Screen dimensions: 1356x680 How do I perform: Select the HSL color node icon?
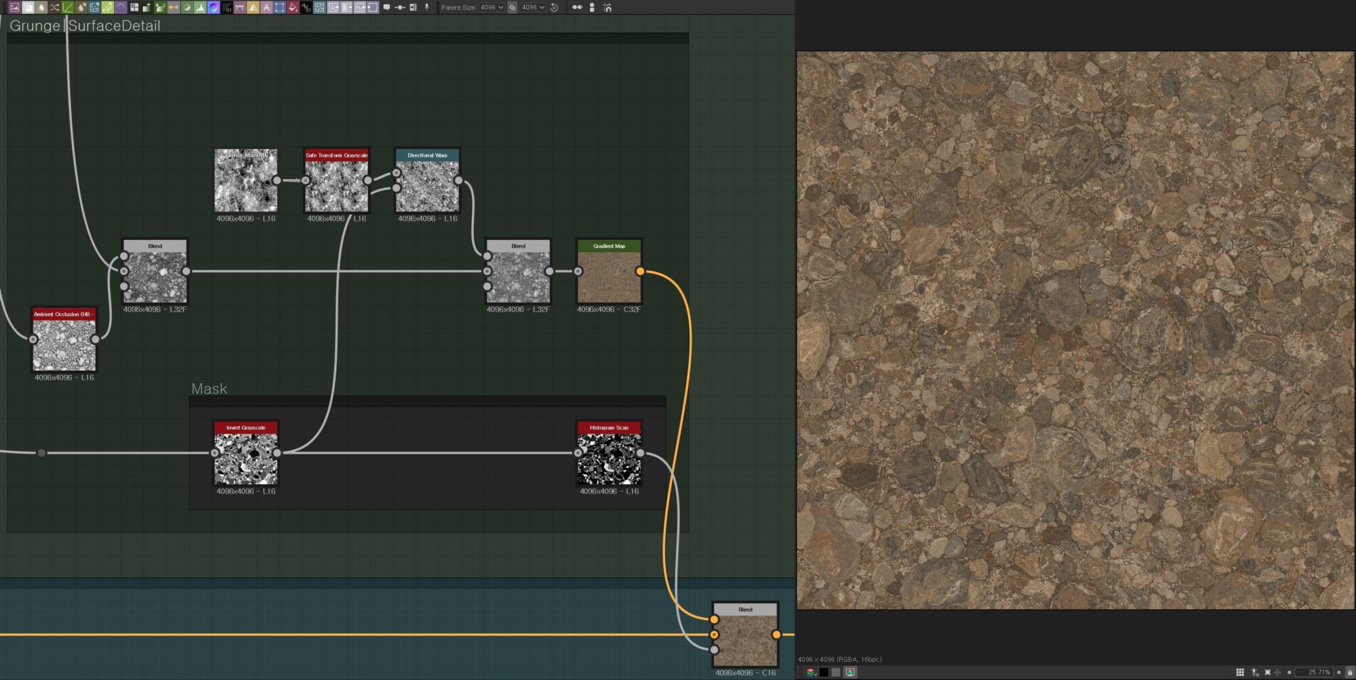click(x=212, y=7)
